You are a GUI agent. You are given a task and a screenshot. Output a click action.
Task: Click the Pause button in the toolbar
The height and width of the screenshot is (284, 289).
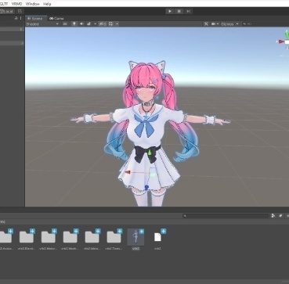[x=179, y=11]
